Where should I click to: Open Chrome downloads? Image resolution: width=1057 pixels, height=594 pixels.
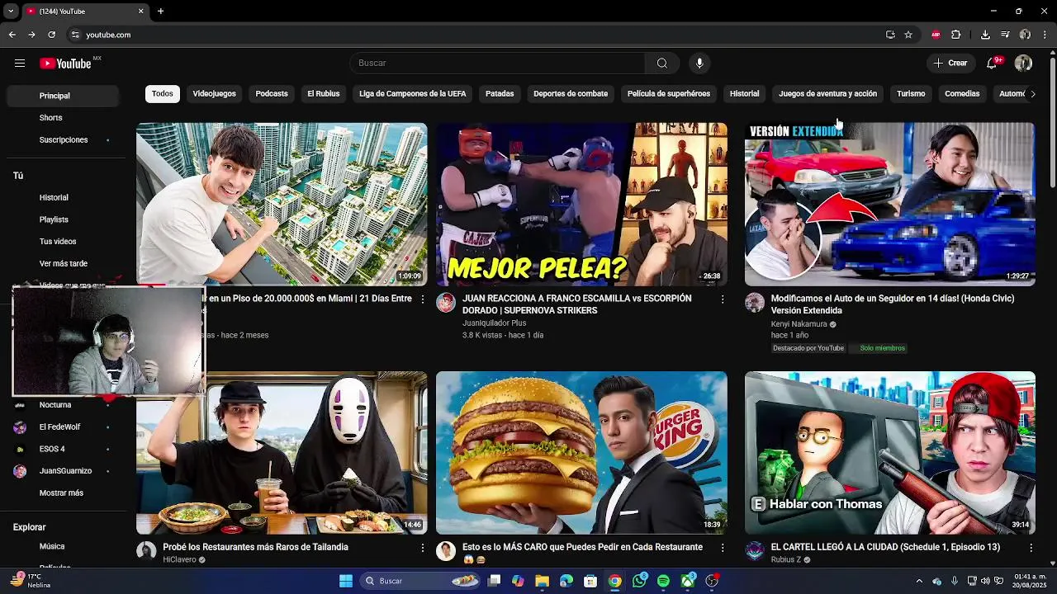pos(985,35)
